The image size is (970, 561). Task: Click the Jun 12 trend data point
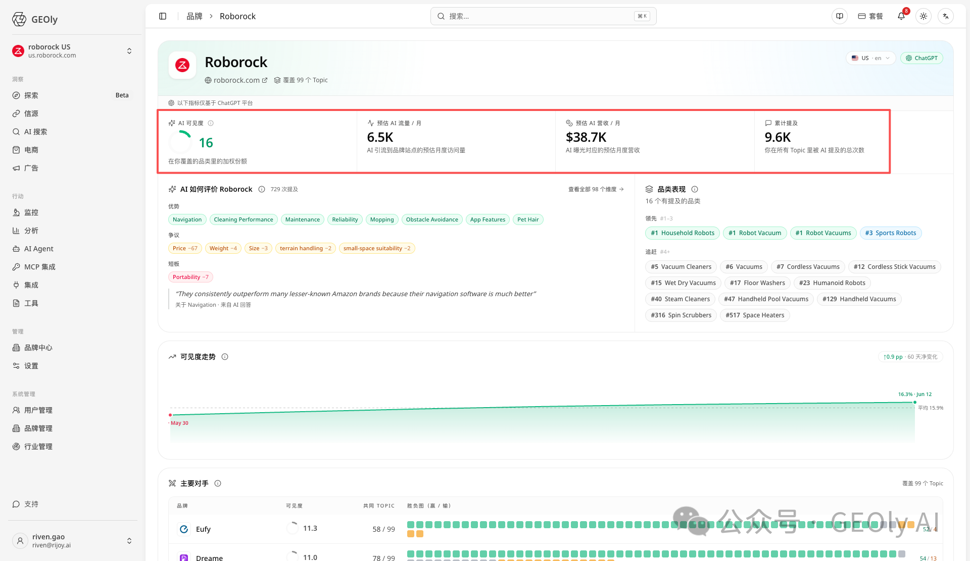(915, 402)
